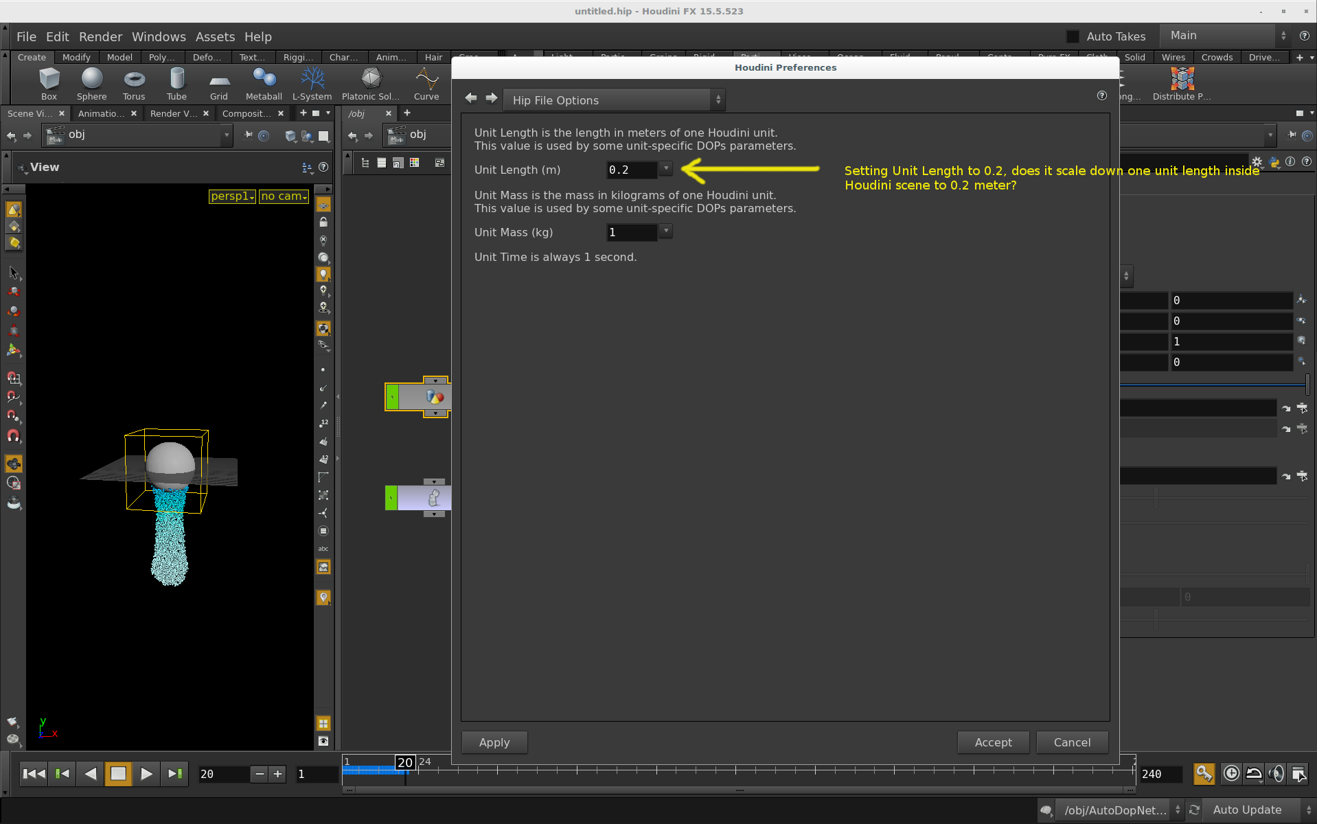Click Apply in Houdini Preferences
The image size is (1317, 824).
[x=494, y=742]
